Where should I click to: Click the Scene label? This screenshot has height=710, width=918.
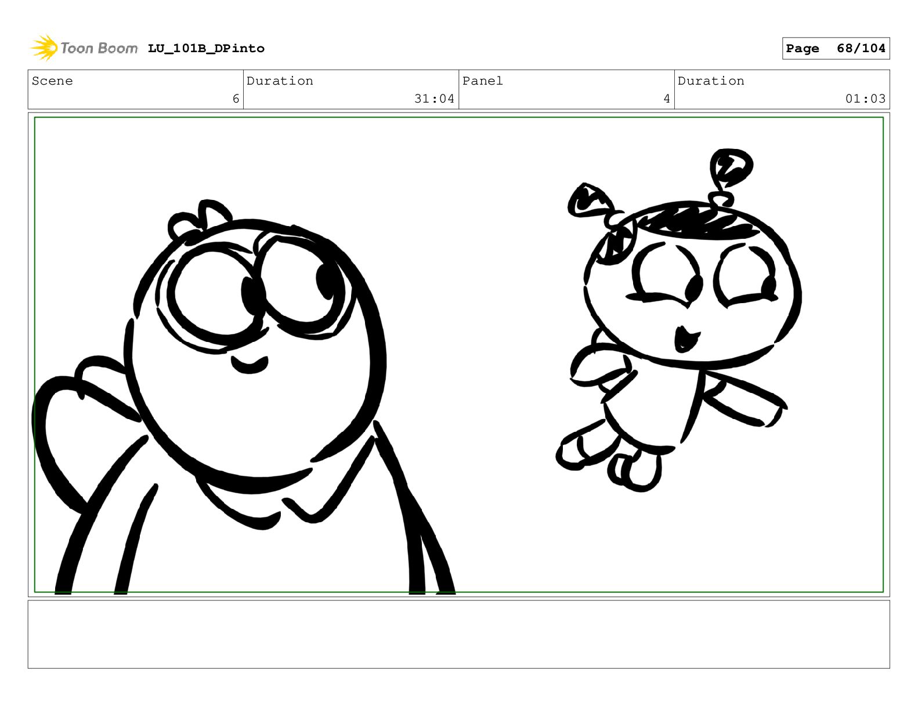click(52, 81)
